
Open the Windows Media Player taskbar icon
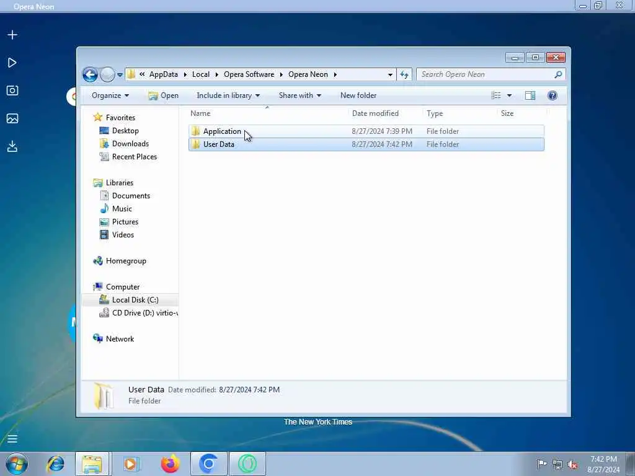click(x=131, y=464)
